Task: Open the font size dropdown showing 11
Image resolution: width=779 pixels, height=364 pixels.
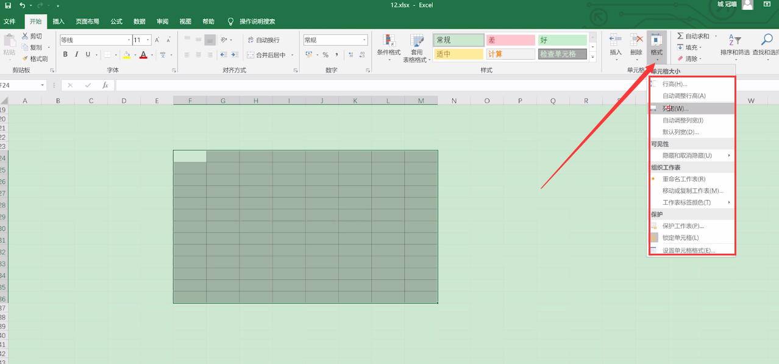Action: point(148,40)
